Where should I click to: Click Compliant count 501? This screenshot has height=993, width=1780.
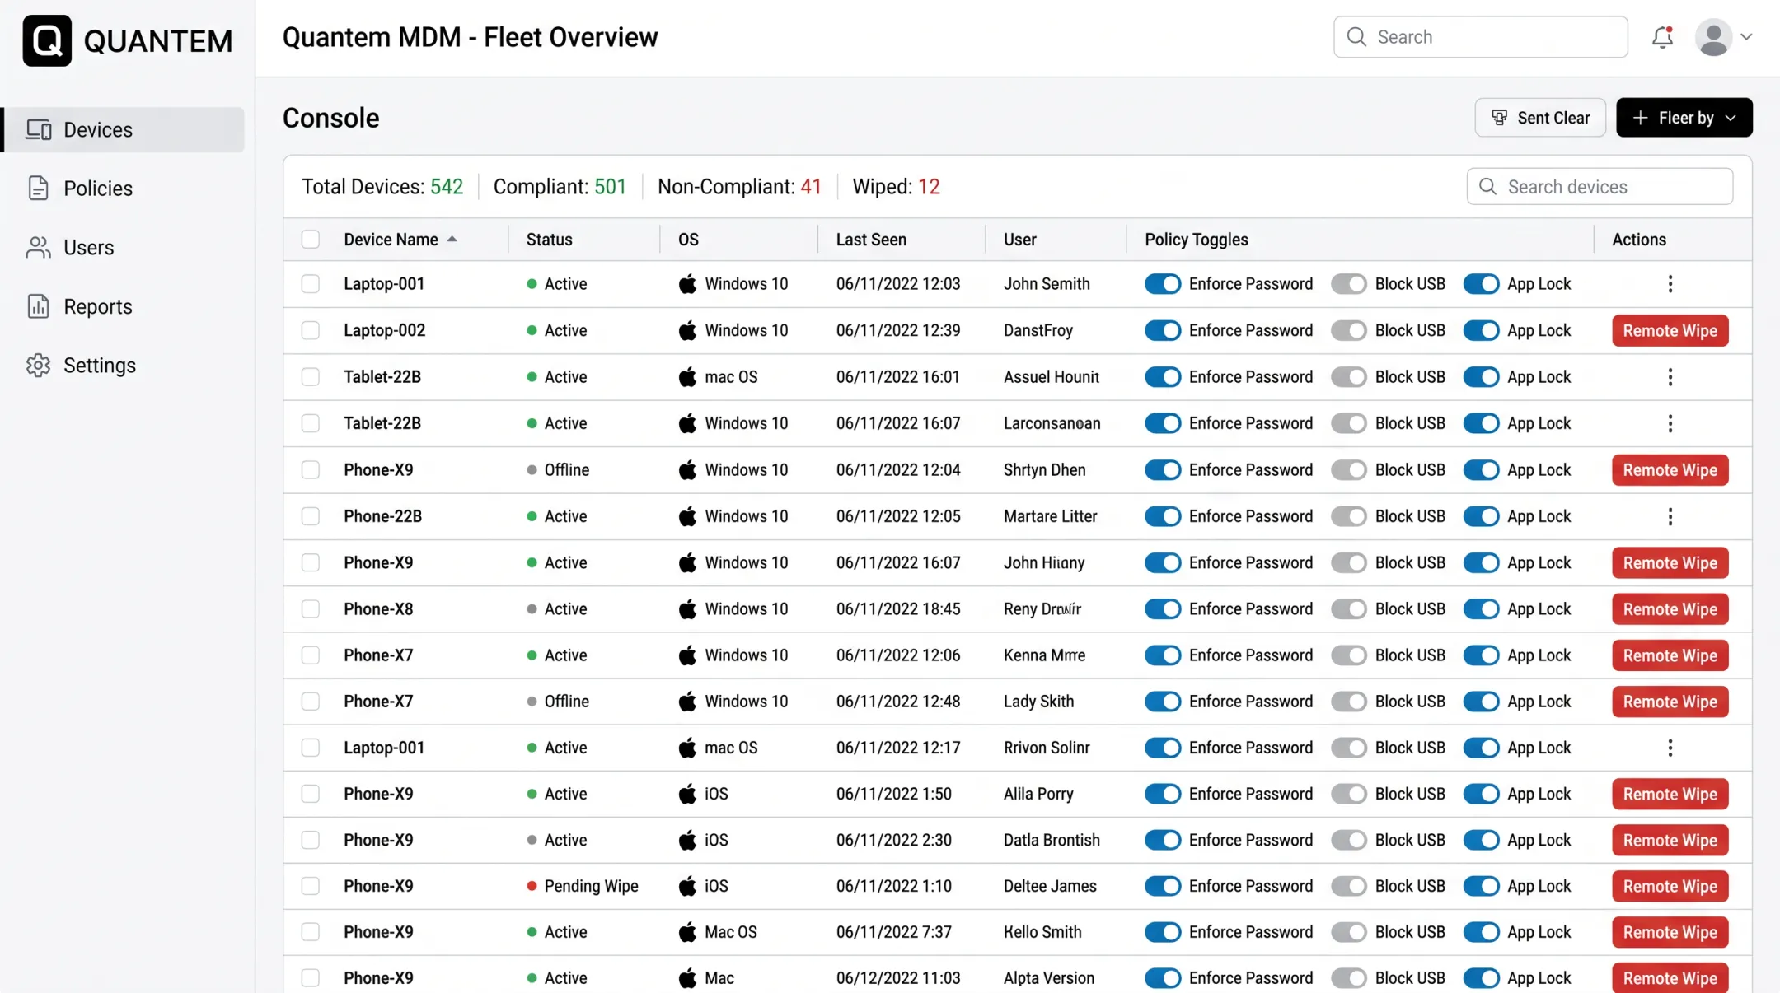pyautogui.click(x=611, y=187)
